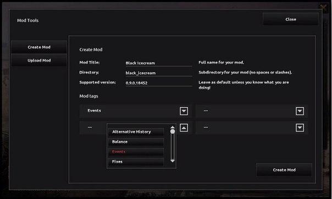
Task: Switch to the Create Mod sidebar tab
Action: pos(39,47)
